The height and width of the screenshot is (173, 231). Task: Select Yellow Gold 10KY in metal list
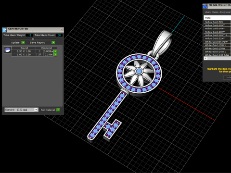[x=217, y=25]
